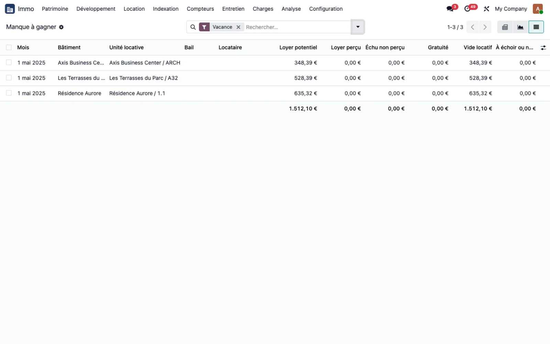Open the Patrimoine menu

[x=55, y=9]
